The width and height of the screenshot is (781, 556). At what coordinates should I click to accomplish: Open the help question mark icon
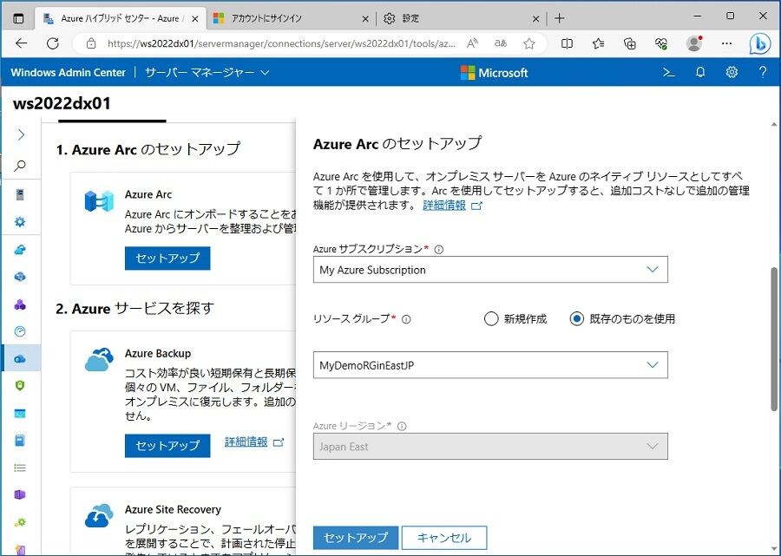[x=762, y=73]
